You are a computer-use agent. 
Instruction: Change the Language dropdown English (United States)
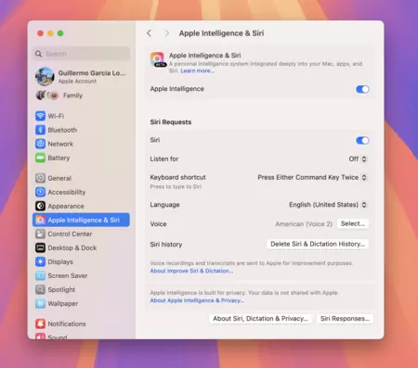coord(328,205)
